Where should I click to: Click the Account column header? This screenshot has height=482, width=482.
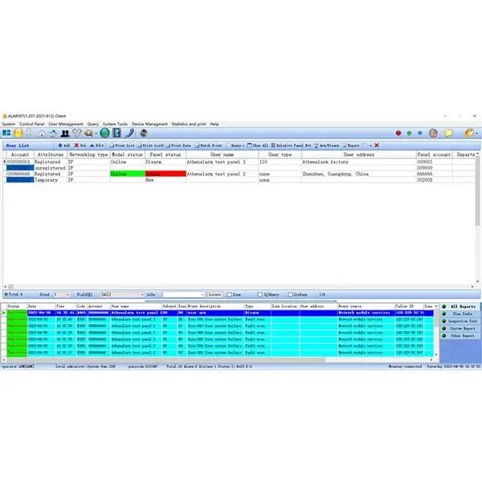(20, 154)
